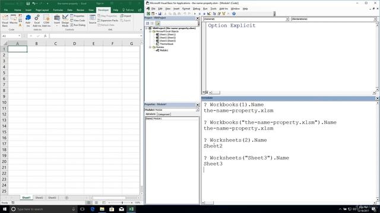Add a new sheet with the plus button
Viewport: 380px width, 213px height.
click(66, 198)
